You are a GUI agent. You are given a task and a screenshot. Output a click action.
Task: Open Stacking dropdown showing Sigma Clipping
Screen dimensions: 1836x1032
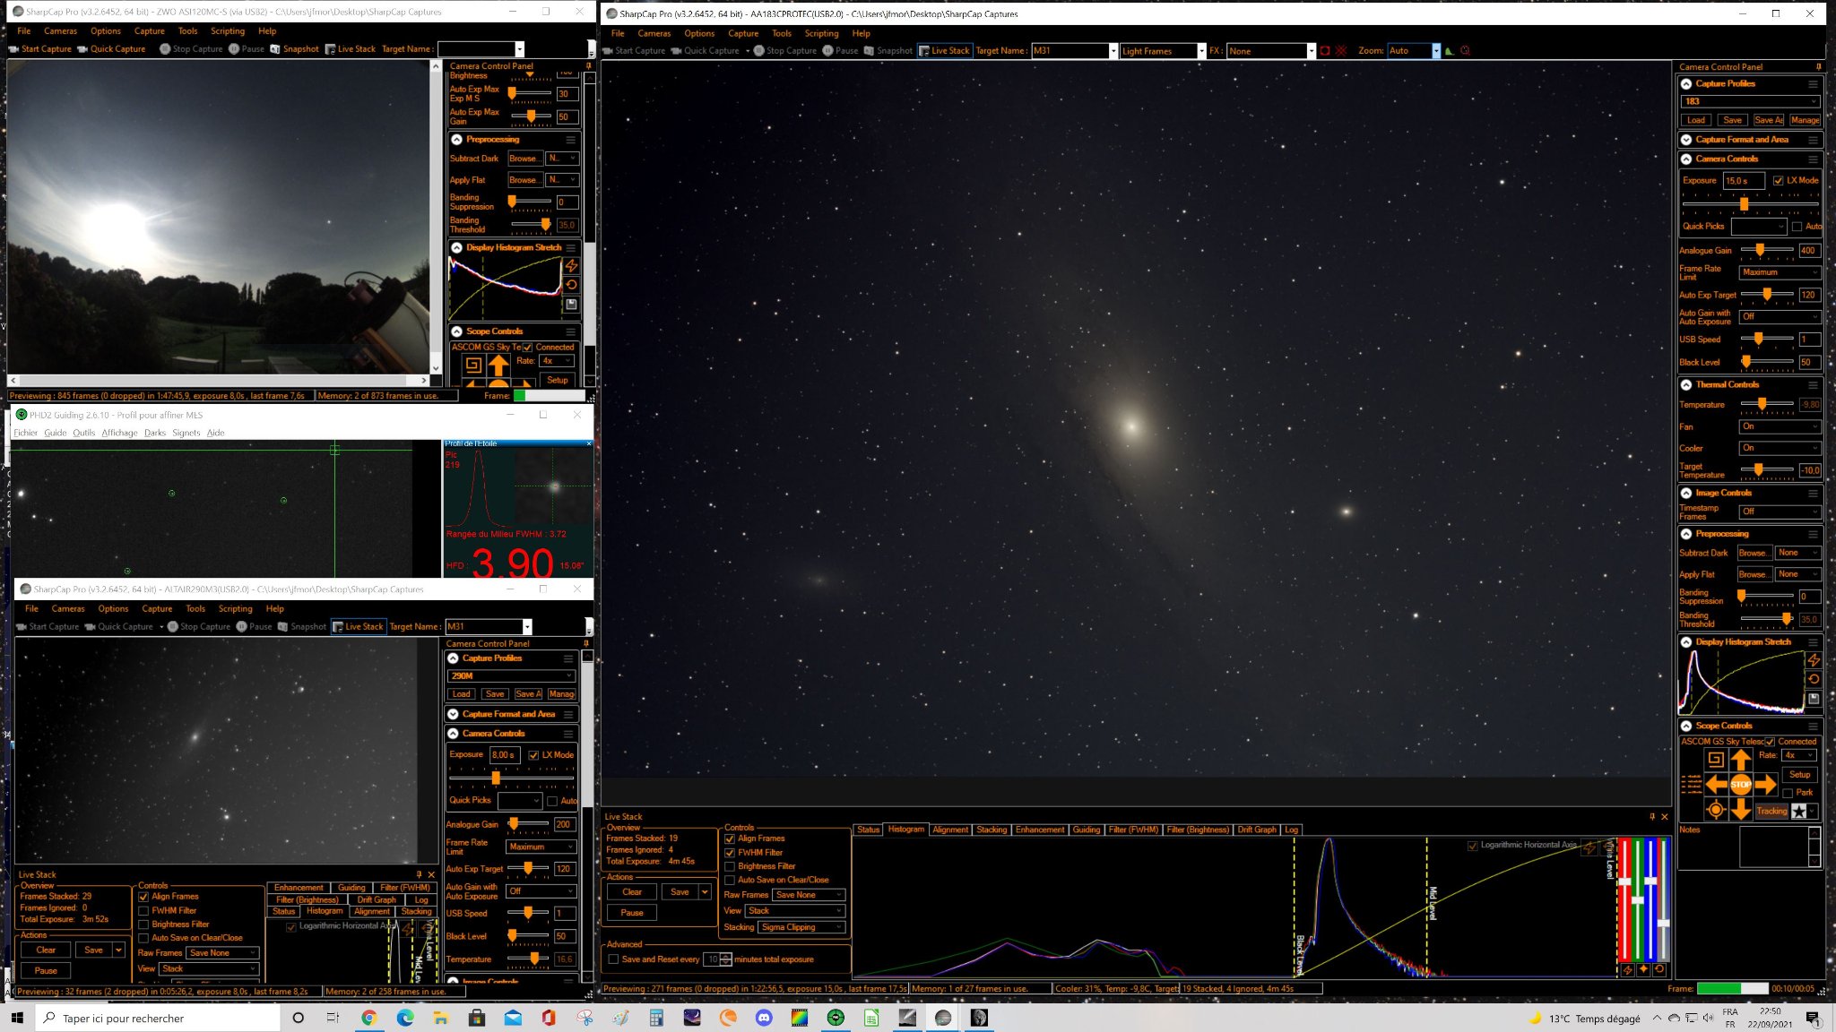802,927
